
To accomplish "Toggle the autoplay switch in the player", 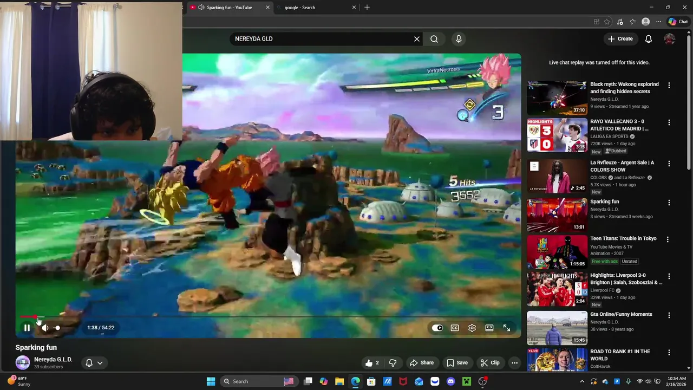I will coord(437,328).
